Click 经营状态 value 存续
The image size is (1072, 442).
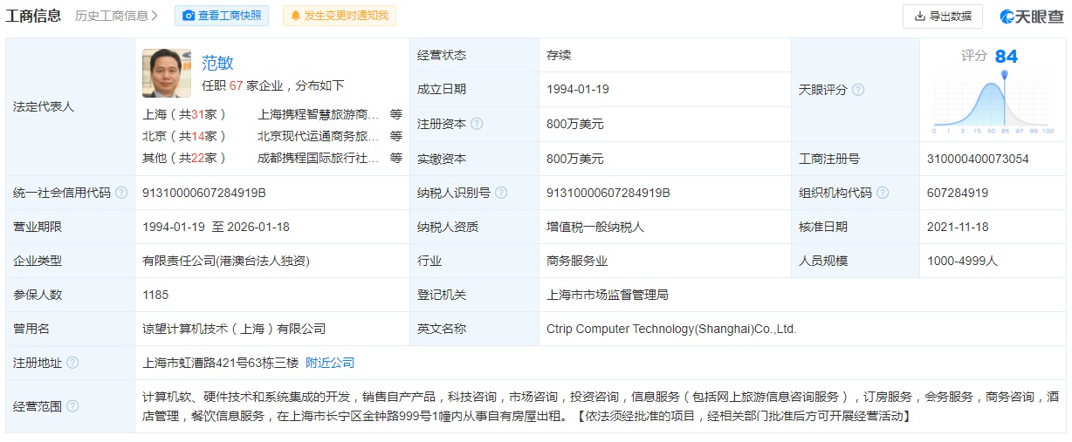pos(559,55)
